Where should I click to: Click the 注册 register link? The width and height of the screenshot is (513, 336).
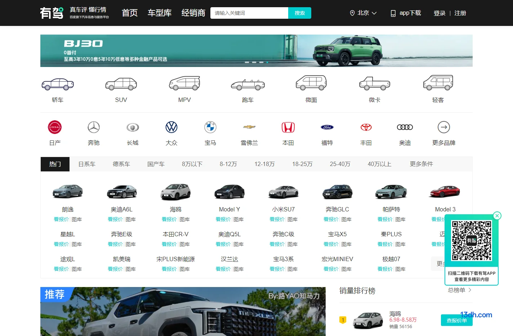(460, 13)
